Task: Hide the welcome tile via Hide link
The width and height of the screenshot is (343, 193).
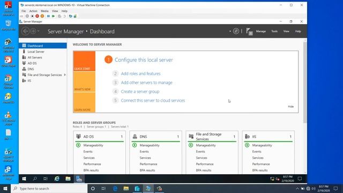Action: pos(290,107)
